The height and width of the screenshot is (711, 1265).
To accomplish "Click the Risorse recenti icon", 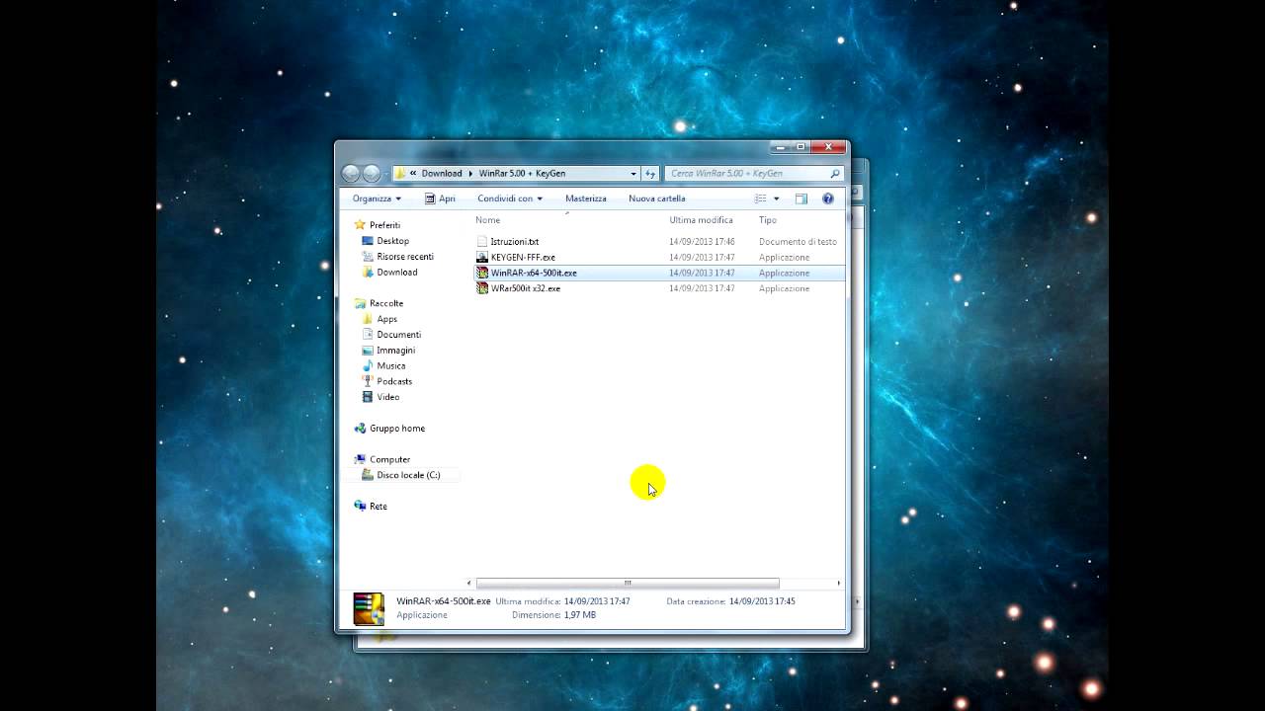I will (x=368, y=257).
